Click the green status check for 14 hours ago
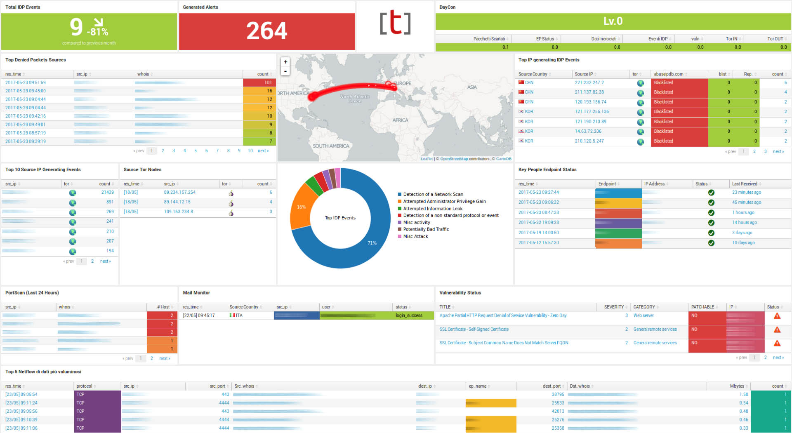 711,223
